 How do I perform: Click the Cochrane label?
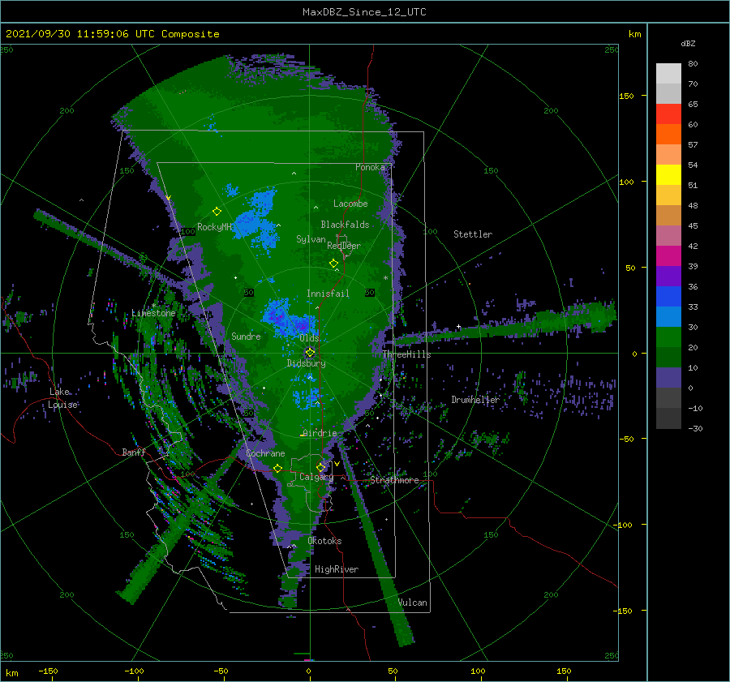[265, 453]
